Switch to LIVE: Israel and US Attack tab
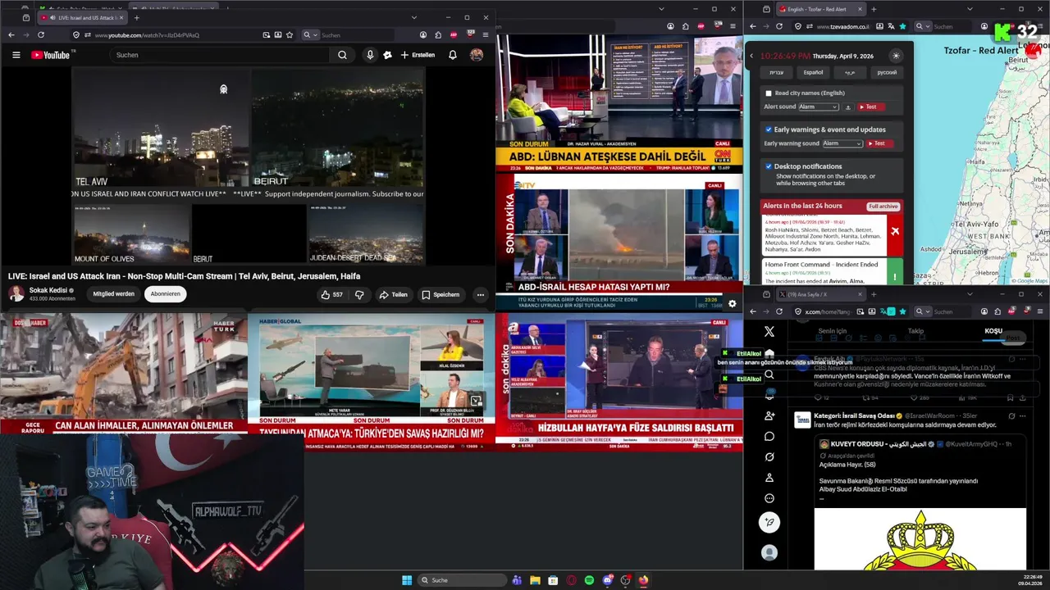Screen dimensions: 1050x590 (81, 17)
